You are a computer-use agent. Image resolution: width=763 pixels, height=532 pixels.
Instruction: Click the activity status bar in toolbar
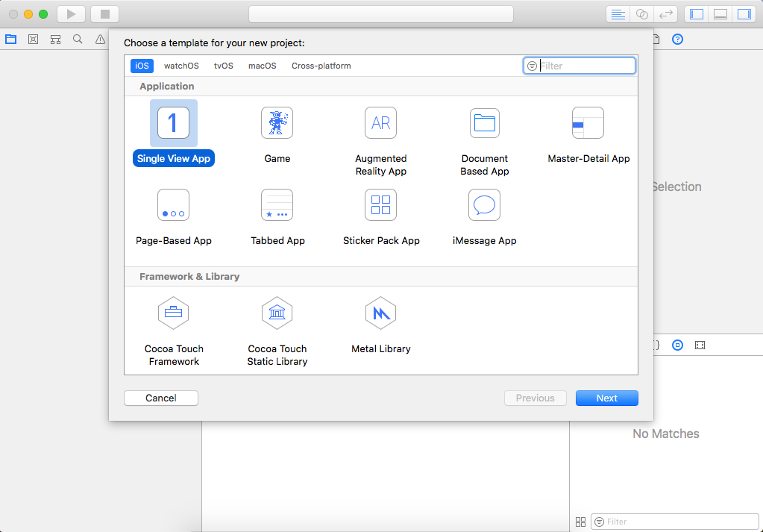tap(381, 14)
